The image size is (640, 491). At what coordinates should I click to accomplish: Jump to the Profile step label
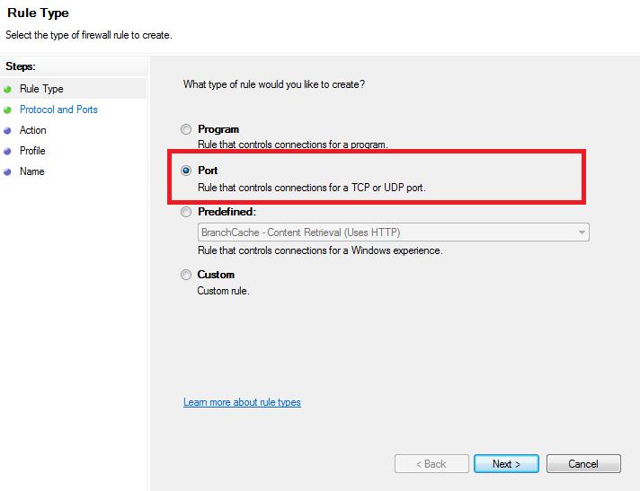[32, 151]
